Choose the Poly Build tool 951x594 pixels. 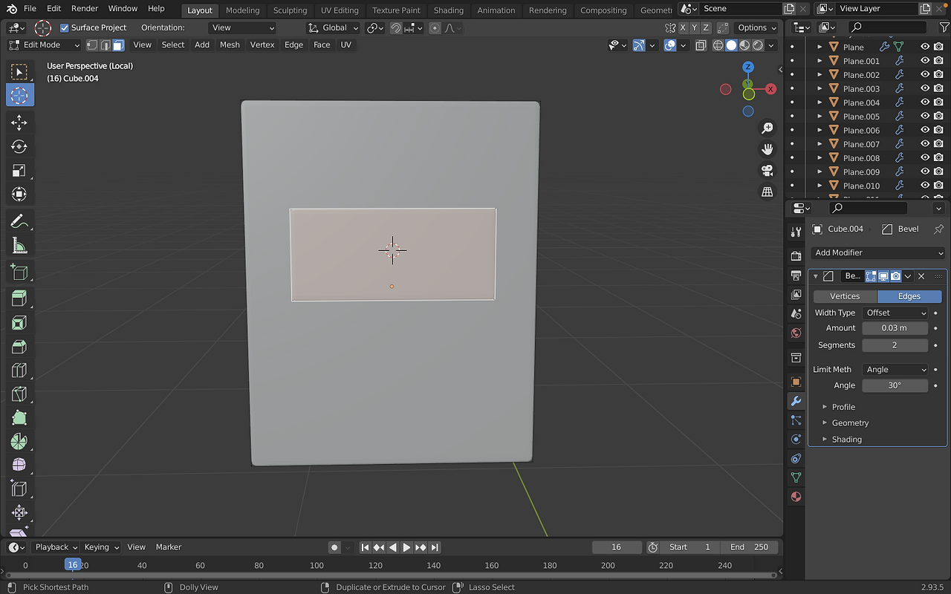[19, 418]
